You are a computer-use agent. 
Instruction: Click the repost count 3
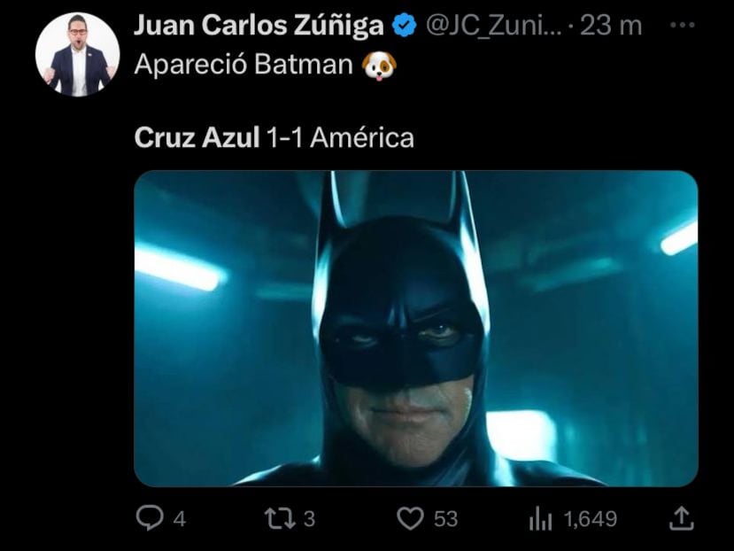point(309,519)
